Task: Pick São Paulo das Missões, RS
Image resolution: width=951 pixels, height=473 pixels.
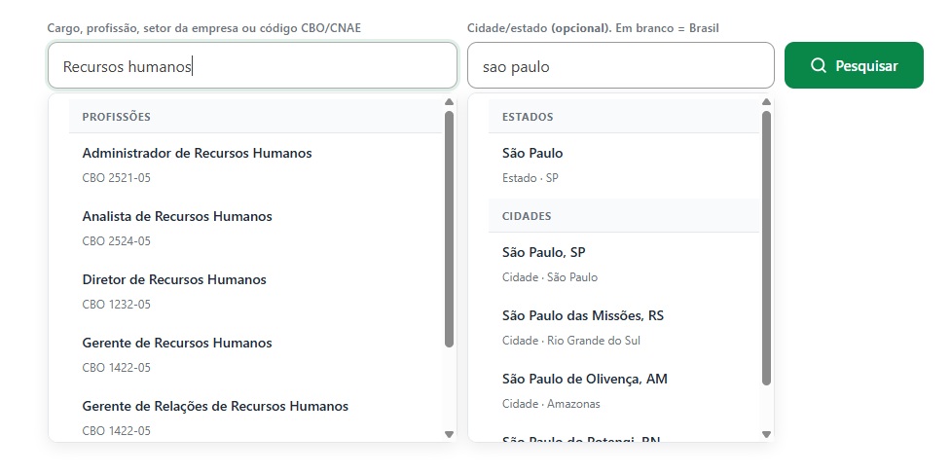Action: [624, 327]
